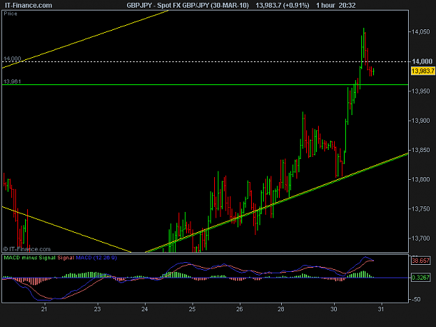Screen dimensions: 436x327
Task: Click date label 21 on time axis
Action: [x=44, y=309]
